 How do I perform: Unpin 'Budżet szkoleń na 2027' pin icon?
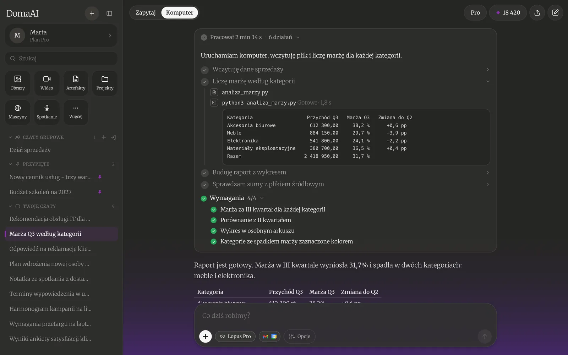(x=100, y=192)
